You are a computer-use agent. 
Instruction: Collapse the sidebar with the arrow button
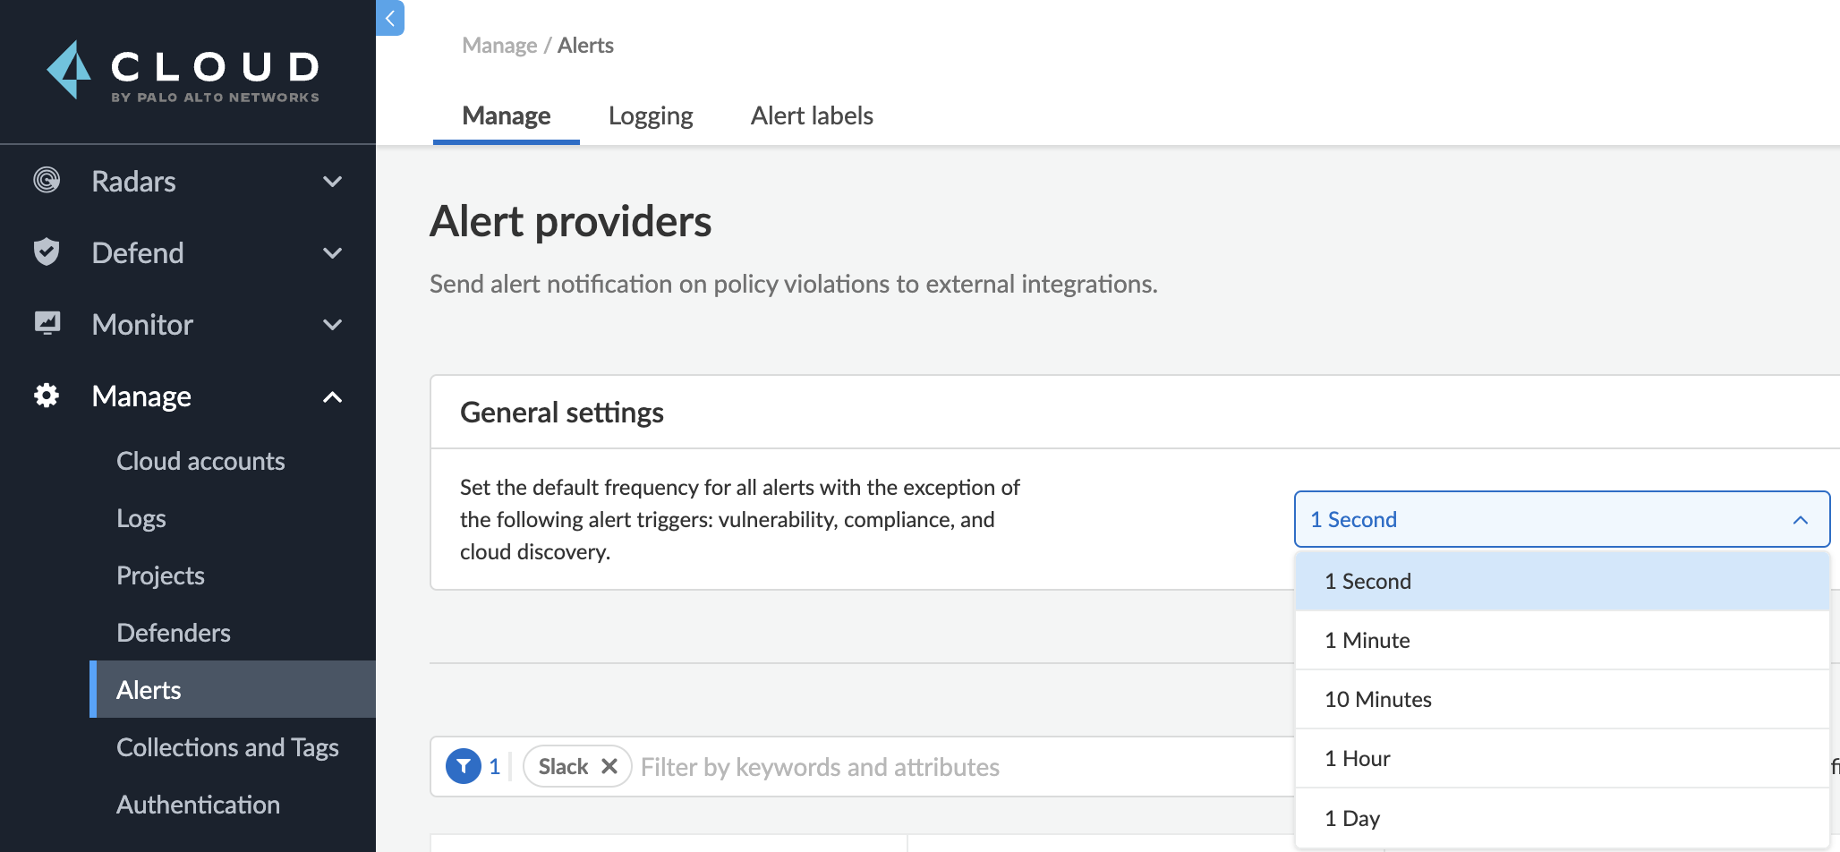pos(390,18)
